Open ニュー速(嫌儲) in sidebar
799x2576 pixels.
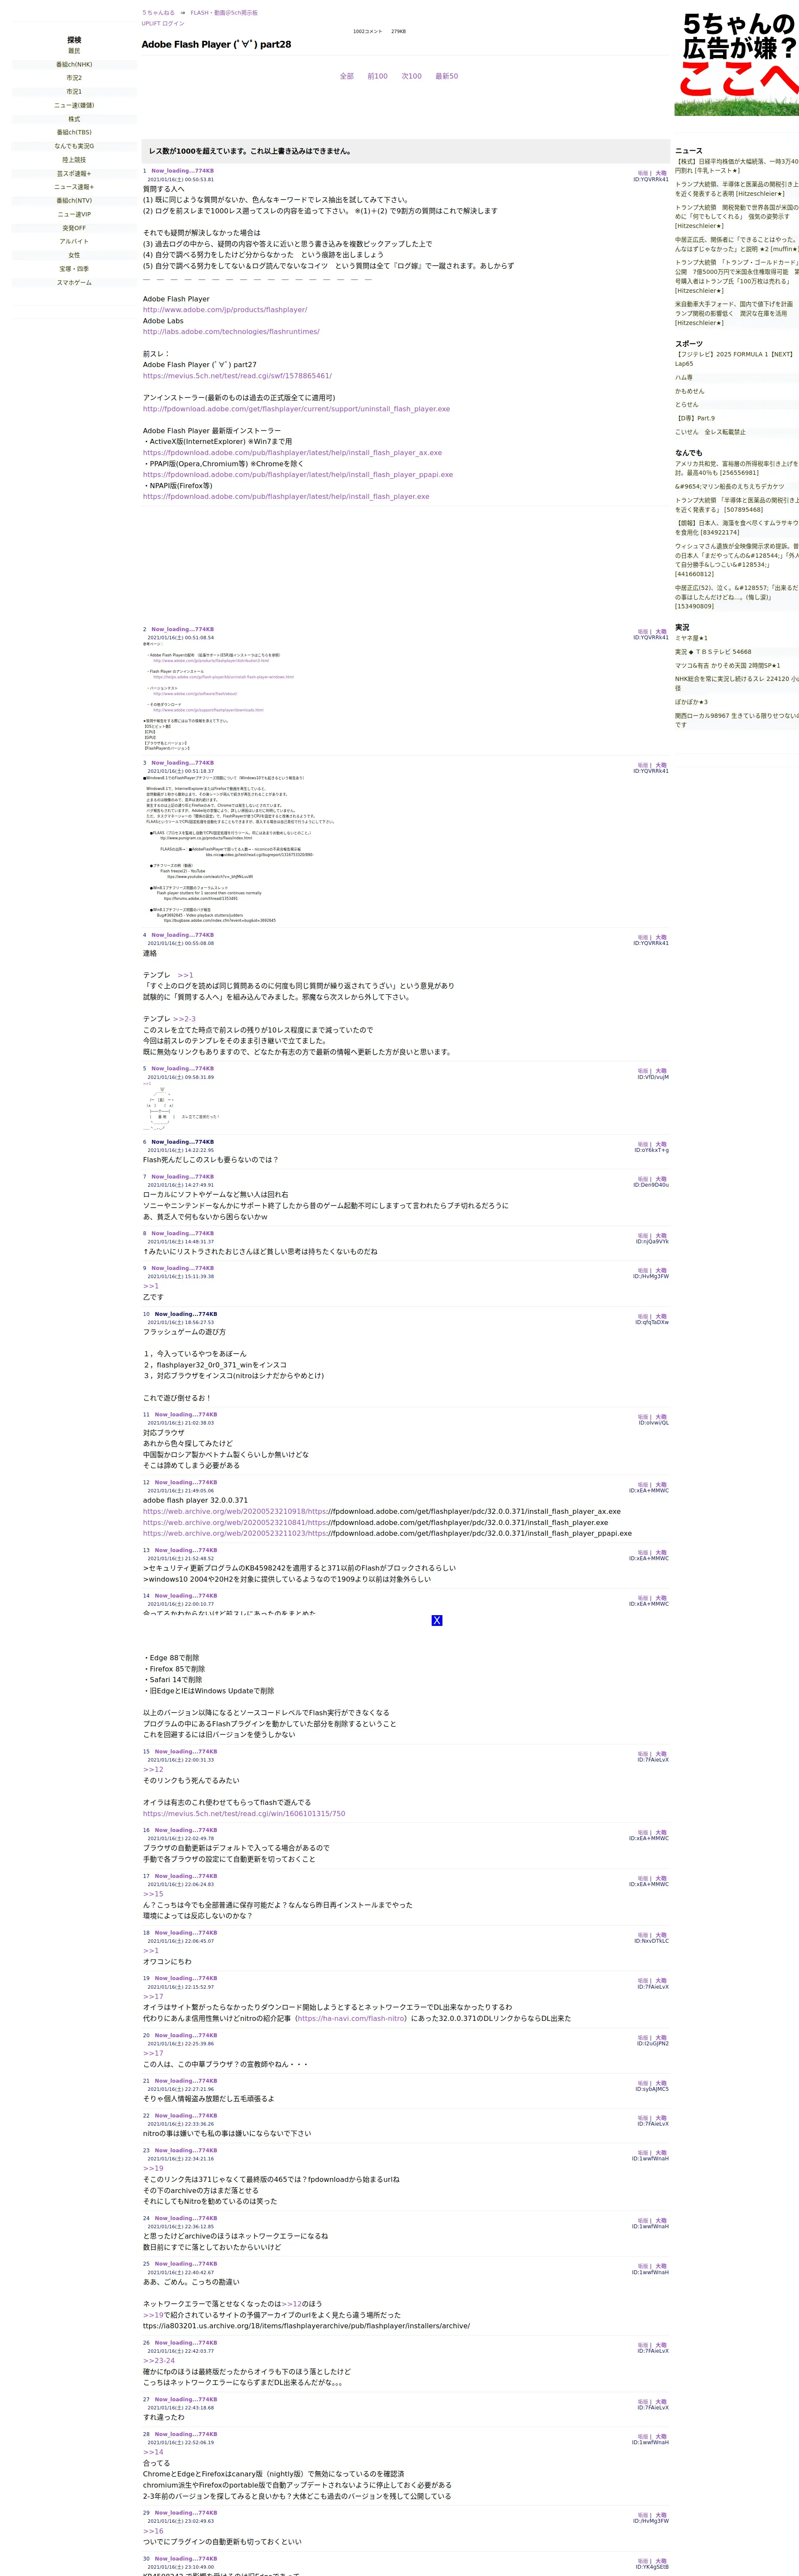pos(74,105)
